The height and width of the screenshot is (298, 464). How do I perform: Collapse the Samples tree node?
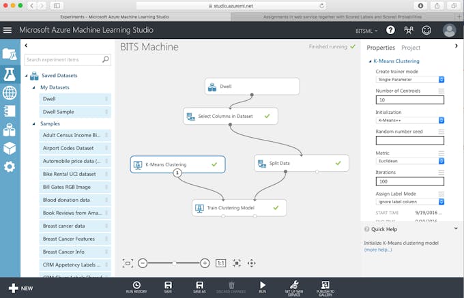[x=33, y=123]
